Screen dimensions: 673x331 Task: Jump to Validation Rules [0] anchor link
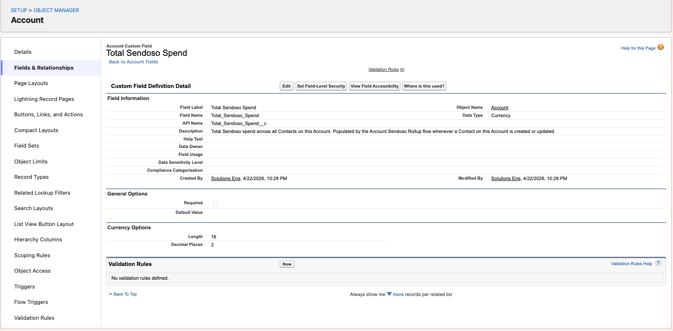386,70
